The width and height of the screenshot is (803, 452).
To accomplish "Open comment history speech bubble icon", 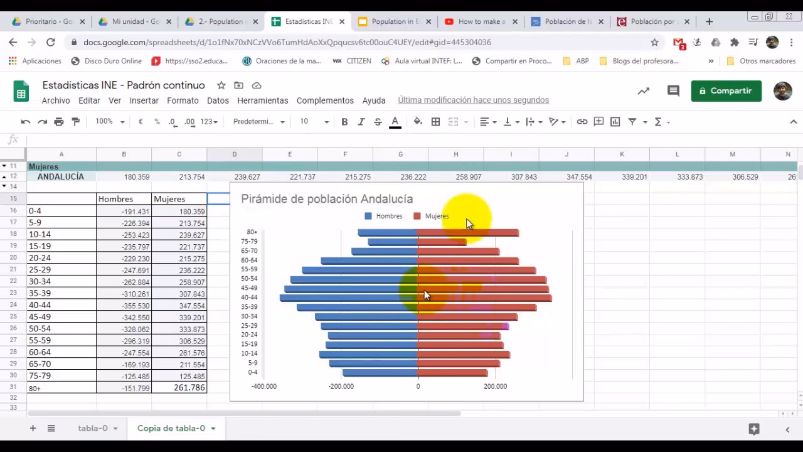I will pos(673,91).
